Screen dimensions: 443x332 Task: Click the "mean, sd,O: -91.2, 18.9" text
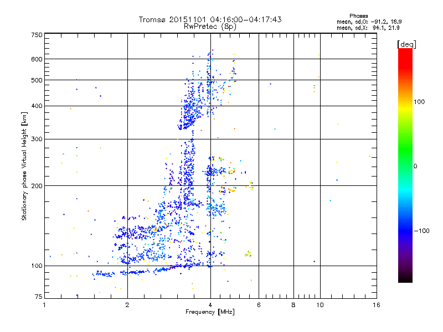pos(369,22)
